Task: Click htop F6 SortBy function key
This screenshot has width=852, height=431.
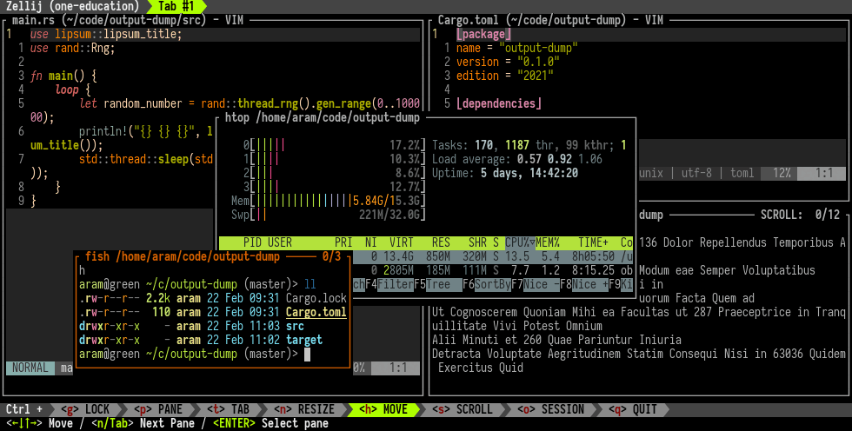Action: tap(487, 284)
